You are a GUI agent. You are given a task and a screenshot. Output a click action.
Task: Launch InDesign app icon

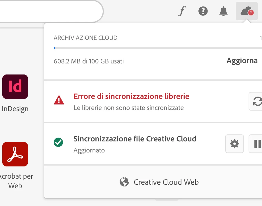[x=15, y=87]
